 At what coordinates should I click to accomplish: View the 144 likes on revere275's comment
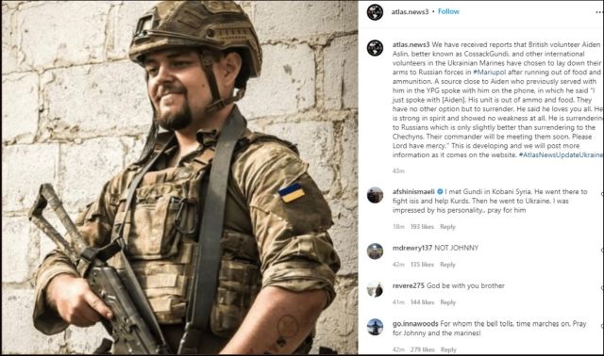pyautogui.click(x=422, y=302)
